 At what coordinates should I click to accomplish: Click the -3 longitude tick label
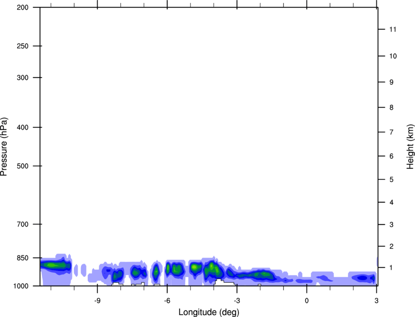point(237,301)
